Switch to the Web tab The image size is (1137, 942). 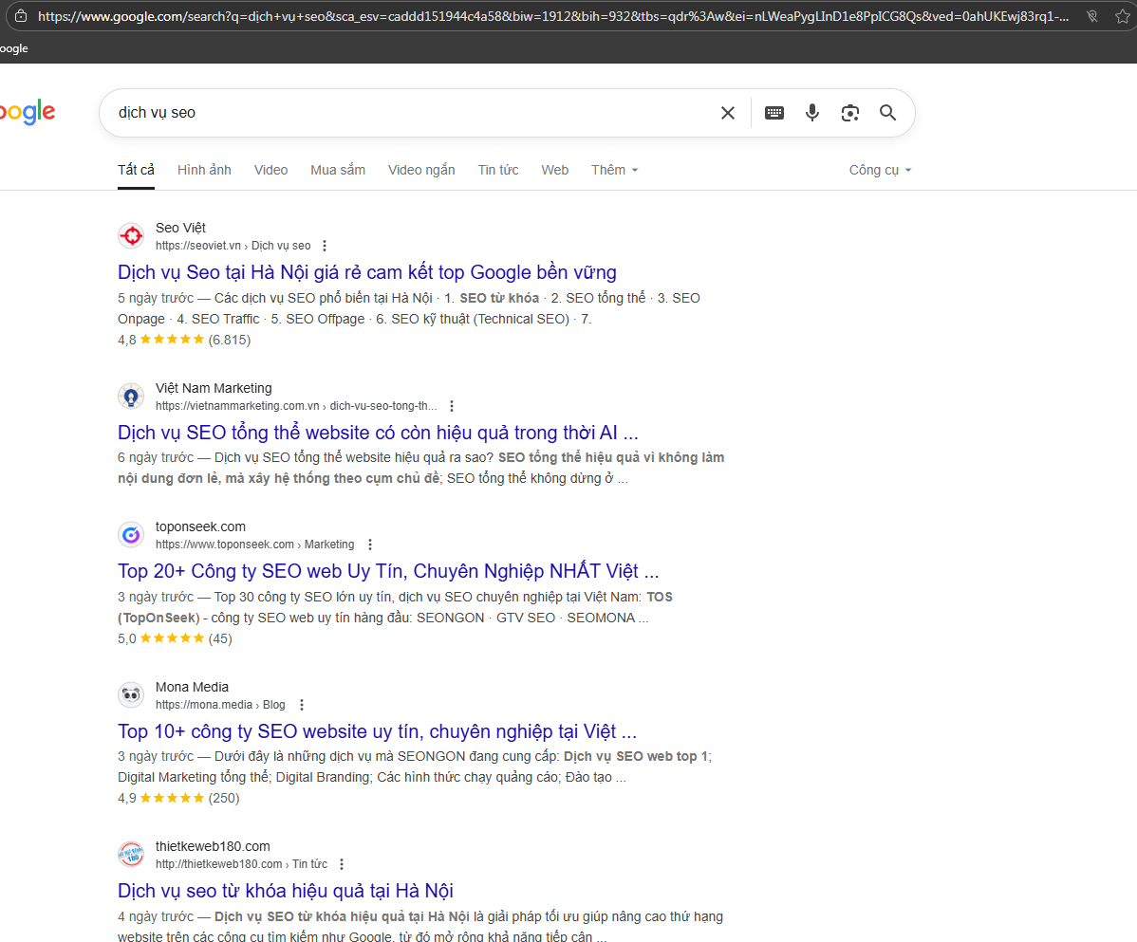click(554, 171)
